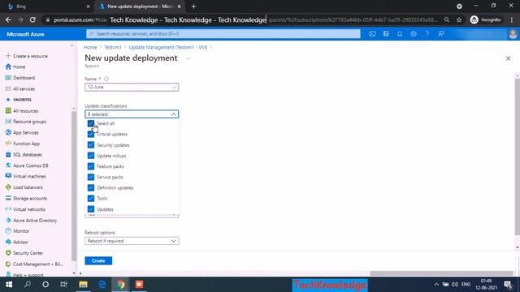The height and width of the screenshot is (292, 520).
Task: Open Update Management (Testvm1 - VM) breadcrumb
Action: pos(168,47)
